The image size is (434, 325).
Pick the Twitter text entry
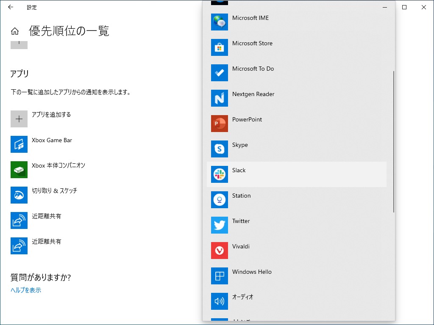[x=241, y=221]
